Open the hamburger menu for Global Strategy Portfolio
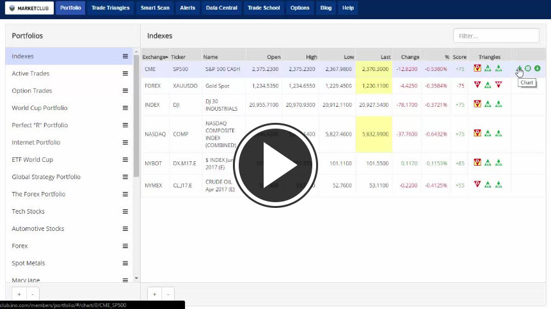 125,177
